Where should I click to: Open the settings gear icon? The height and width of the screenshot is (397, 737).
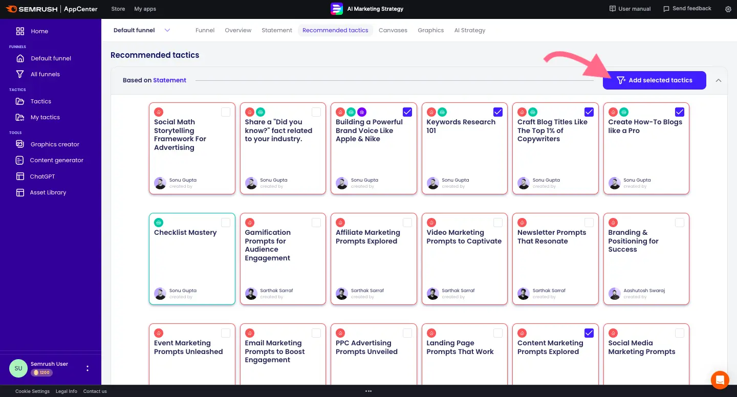[x=728, y=9]
